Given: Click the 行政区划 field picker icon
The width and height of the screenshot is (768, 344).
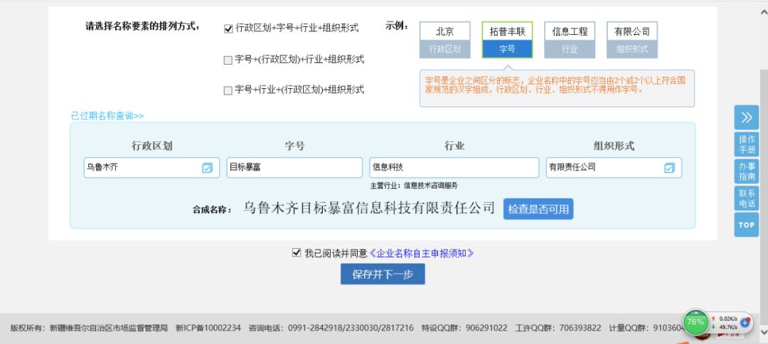Looking at the screenshot, I should (207, 168).
